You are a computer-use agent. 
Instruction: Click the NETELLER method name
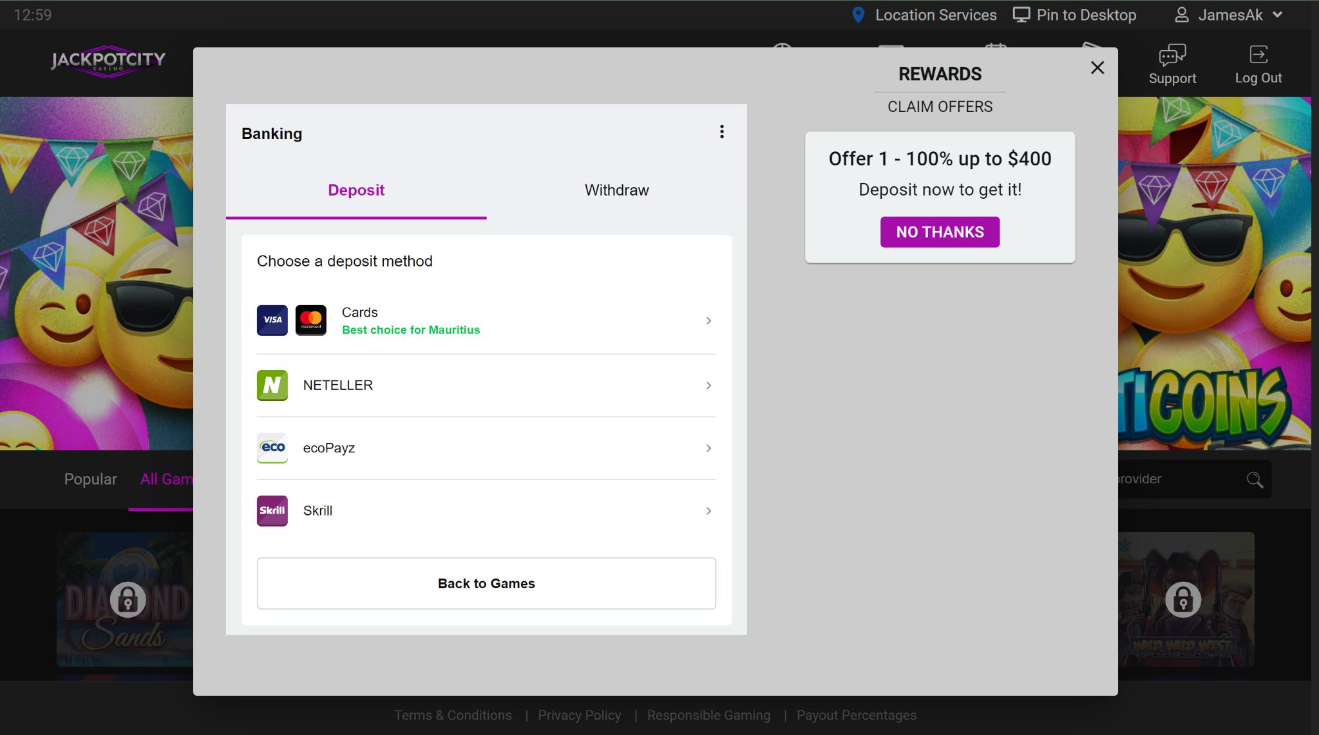[338, 386]
